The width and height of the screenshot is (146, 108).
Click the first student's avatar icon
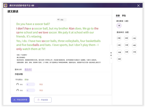pyautogui.click(x=18, y=84)
